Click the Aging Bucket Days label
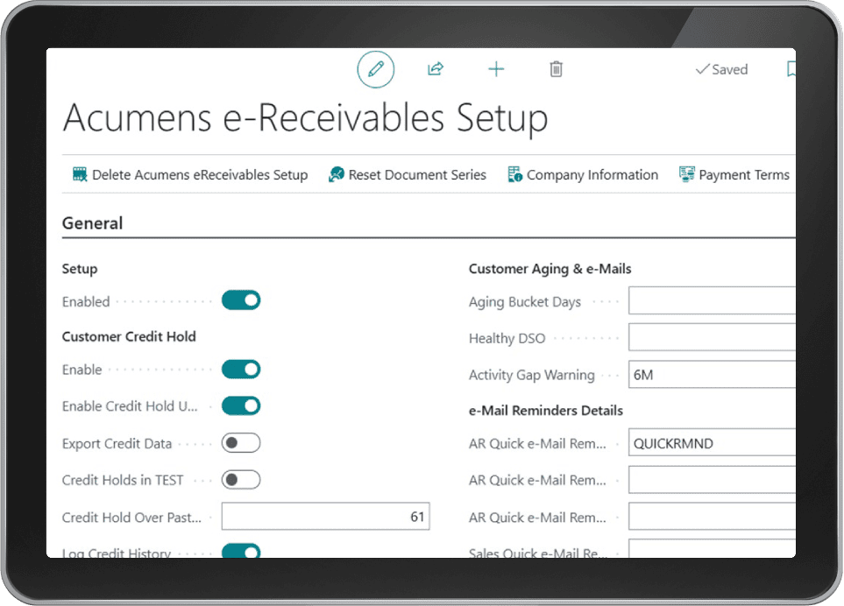The width and height of the screenshot is (844, 606). pos(525,301)
